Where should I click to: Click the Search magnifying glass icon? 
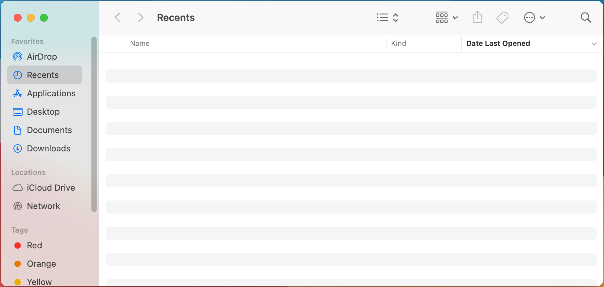tap(585, 18)
